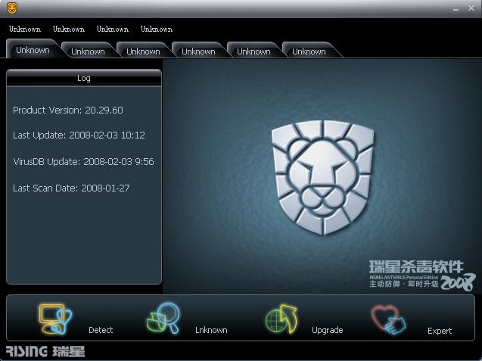The image size is (482, 361).
Task: Select the first (active) Unknown tab
Action: point(33,50)
